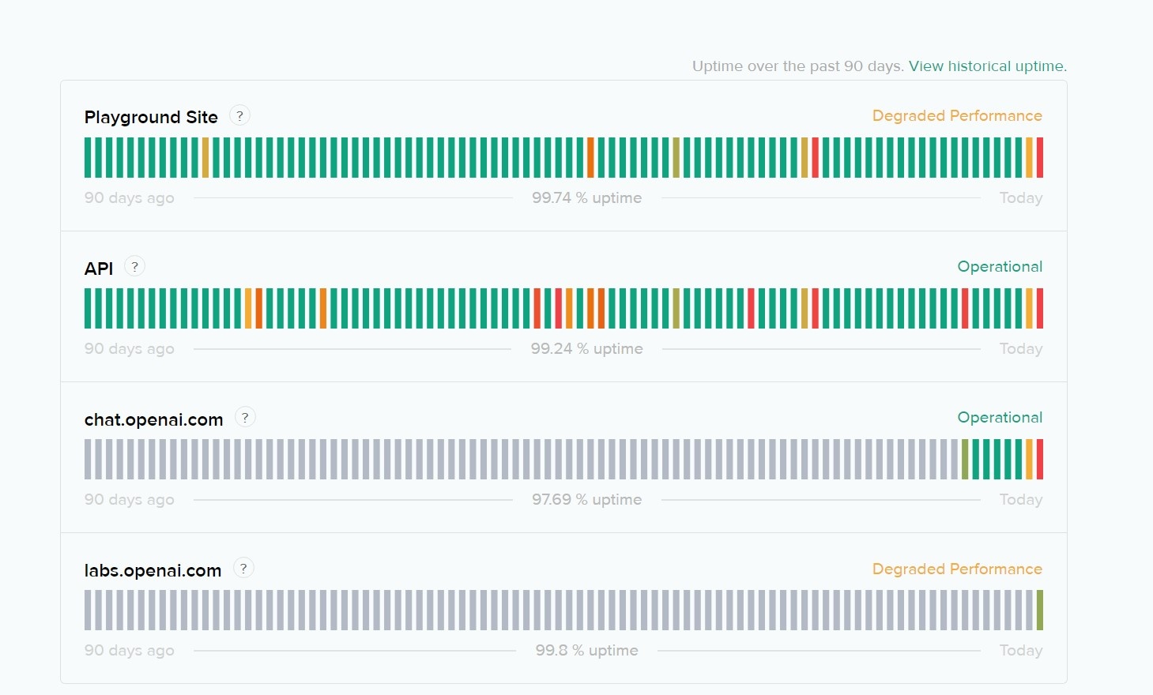
Task: Click the first colored bar in chat.openai.com timeline
Action: pyautogui.click(x=965, y=459)
